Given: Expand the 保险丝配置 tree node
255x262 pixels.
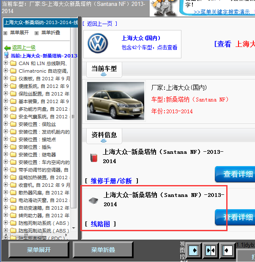Looking at the screenshot, I should 5,93.
